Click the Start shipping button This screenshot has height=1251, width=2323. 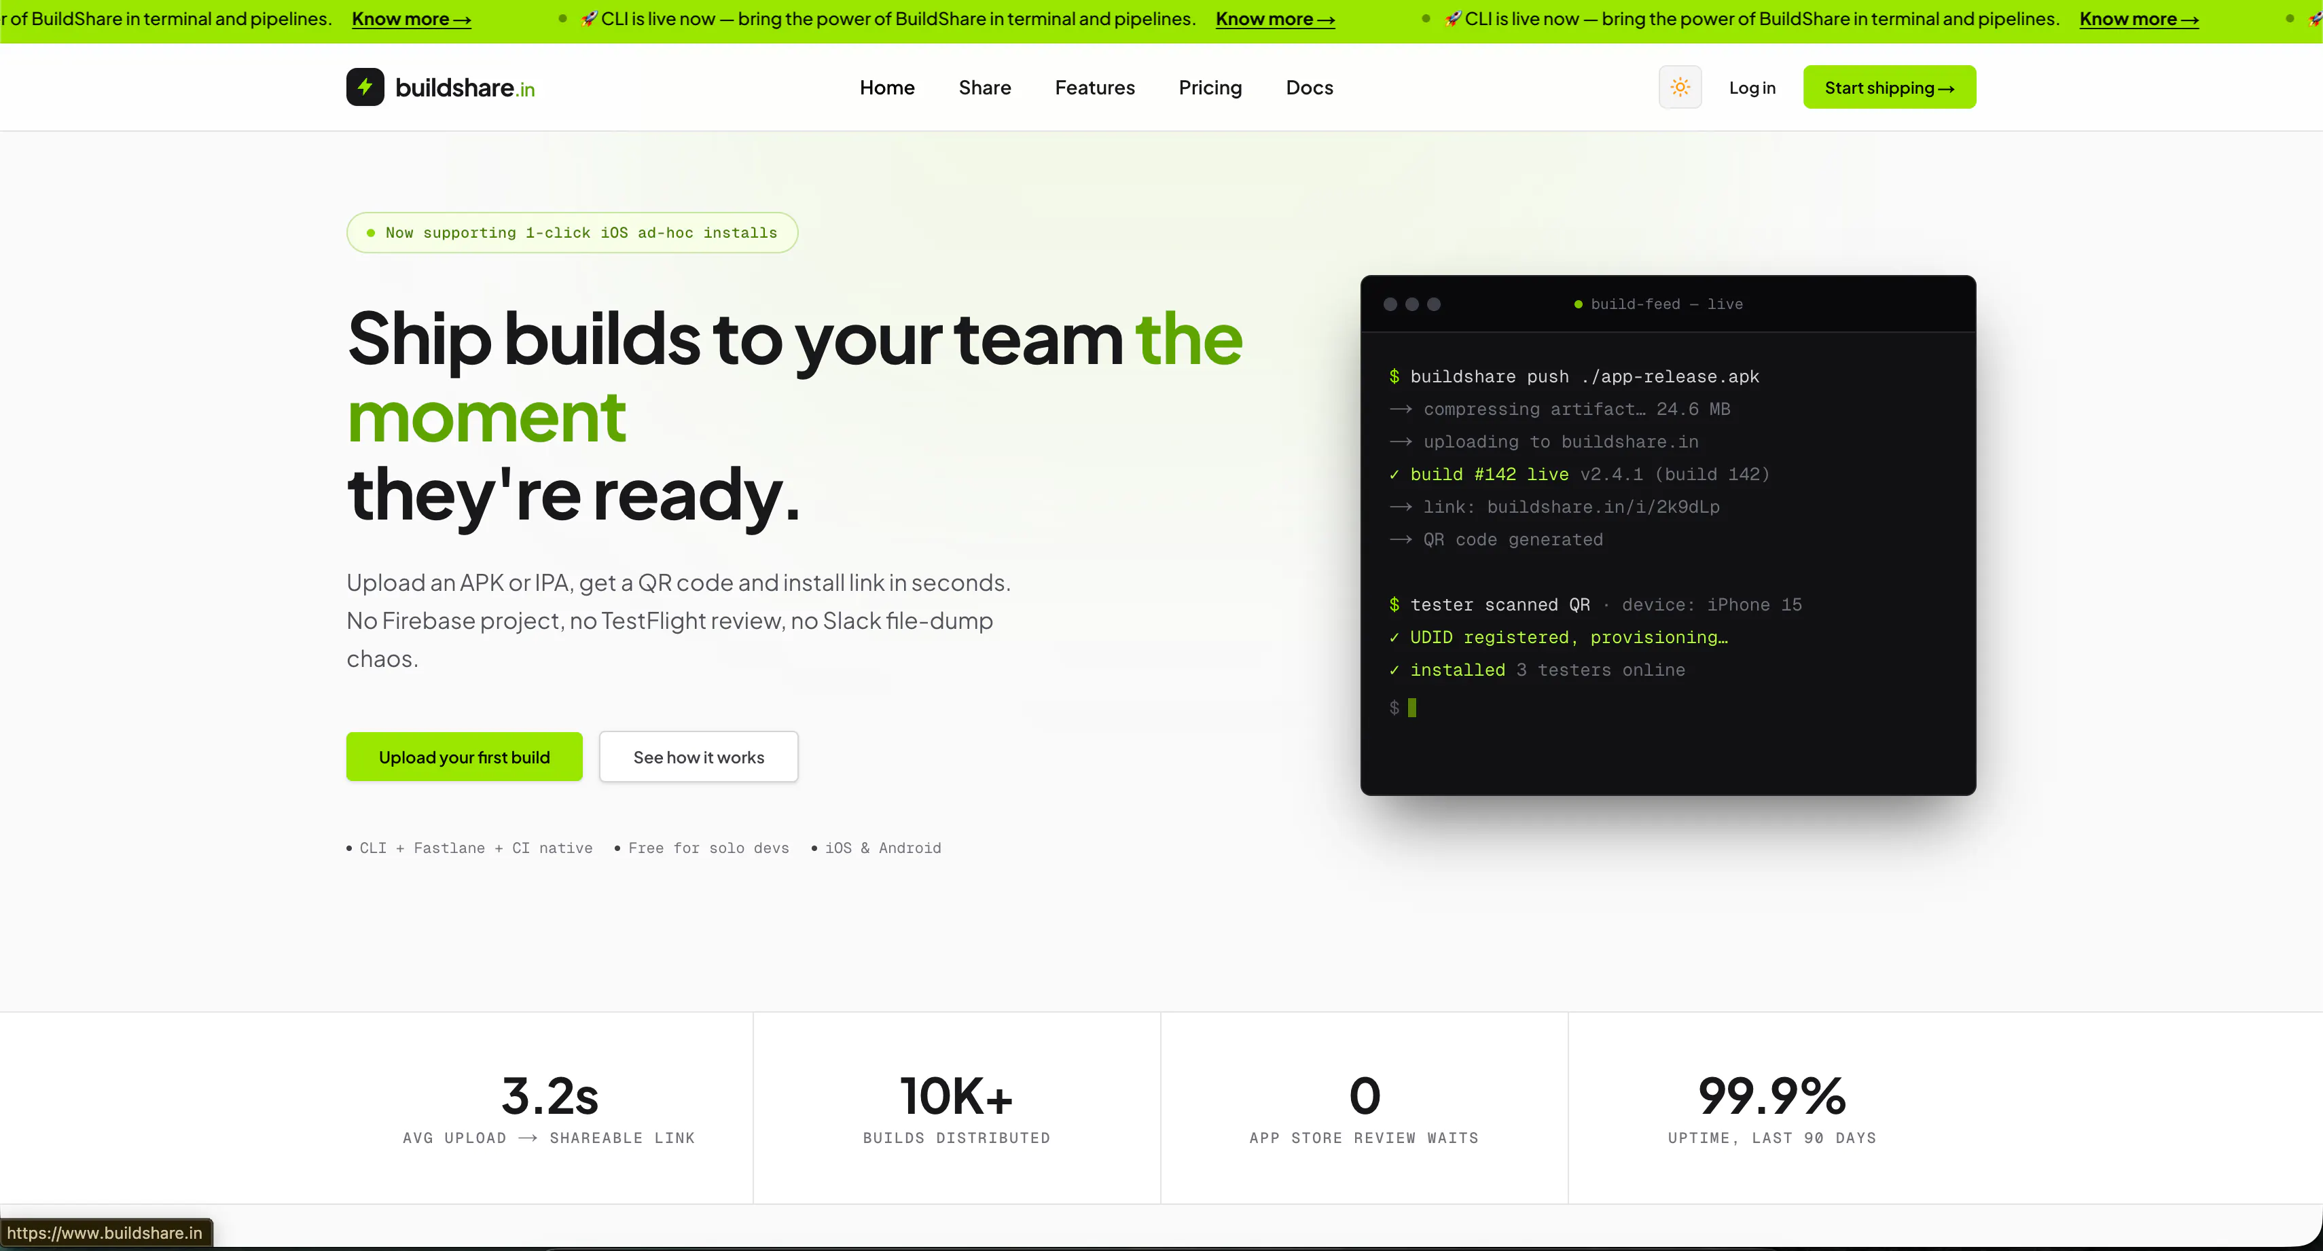(x=1889, y=86)
